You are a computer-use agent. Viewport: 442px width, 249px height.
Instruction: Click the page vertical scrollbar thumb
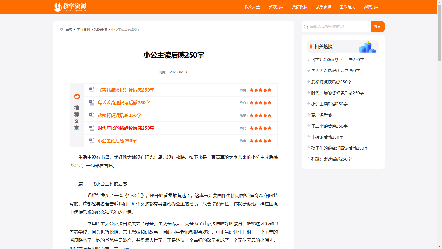pyautogui.click(x=440, y=33)
